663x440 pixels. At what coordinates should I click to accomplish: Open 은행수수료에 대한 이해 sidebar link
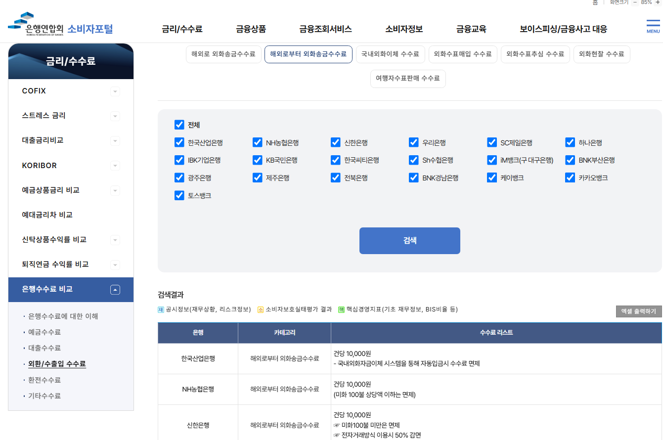pos(63,316)
